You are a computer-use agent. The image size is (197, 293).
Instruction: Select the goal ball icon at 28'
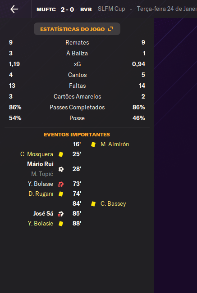(61, 169)
